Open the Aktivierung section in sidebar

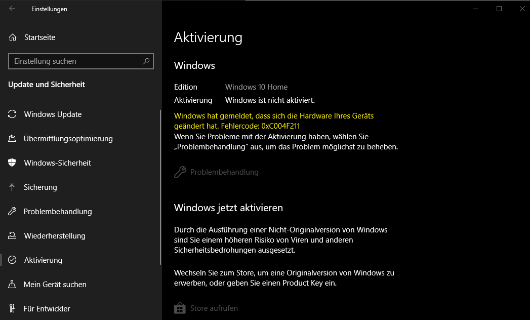[44, 260]
